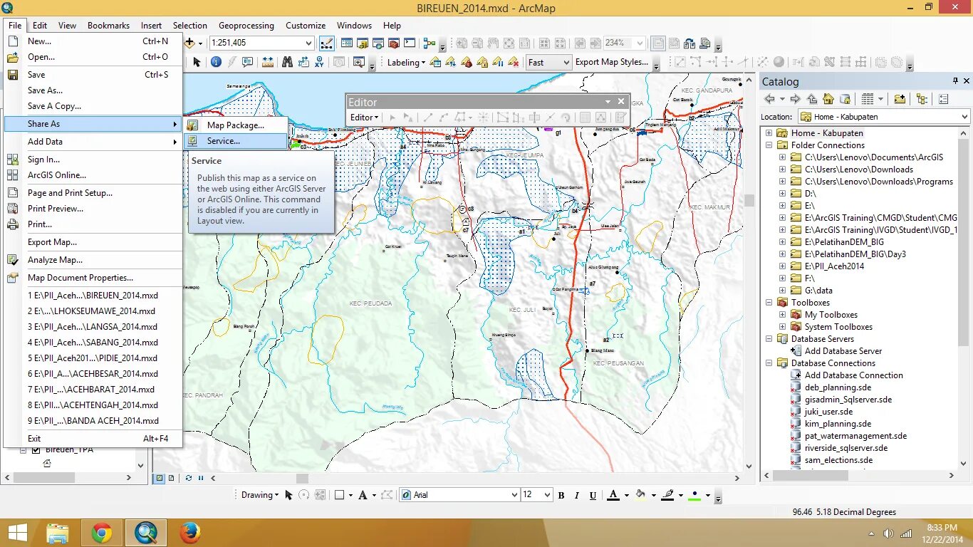Collapse the Folder Connections node
The image size is (973, 547).
click(x=769, y=145)
